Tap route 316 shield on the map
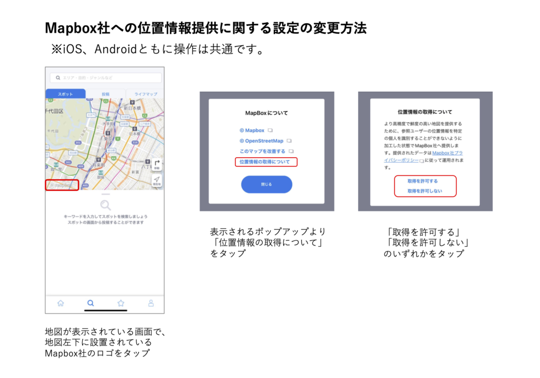The image size is (540, 378). 135,142
